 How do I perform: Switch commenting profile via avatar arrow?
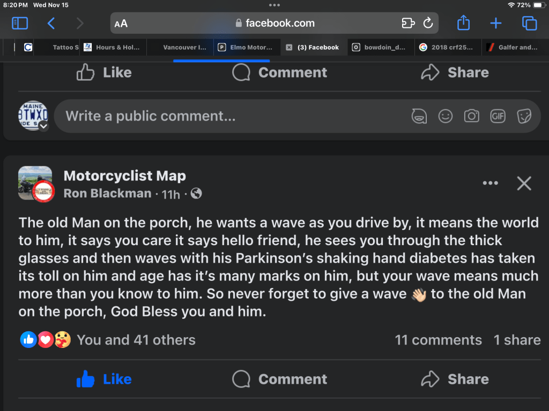tap(44, 126)
